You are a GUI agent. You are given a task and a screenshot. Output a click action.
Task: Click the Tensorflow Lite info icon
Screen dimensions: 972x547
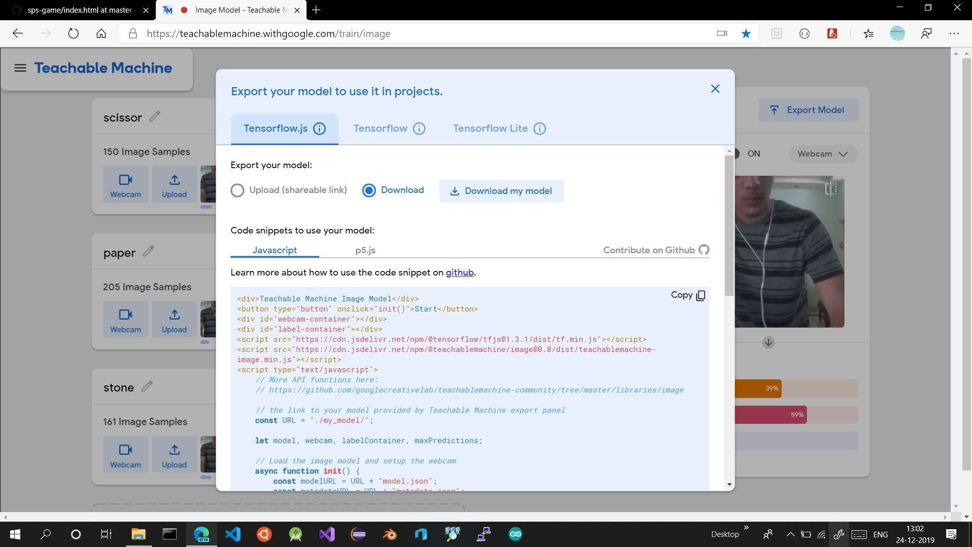pyautogui.click(x=540, y=129)
